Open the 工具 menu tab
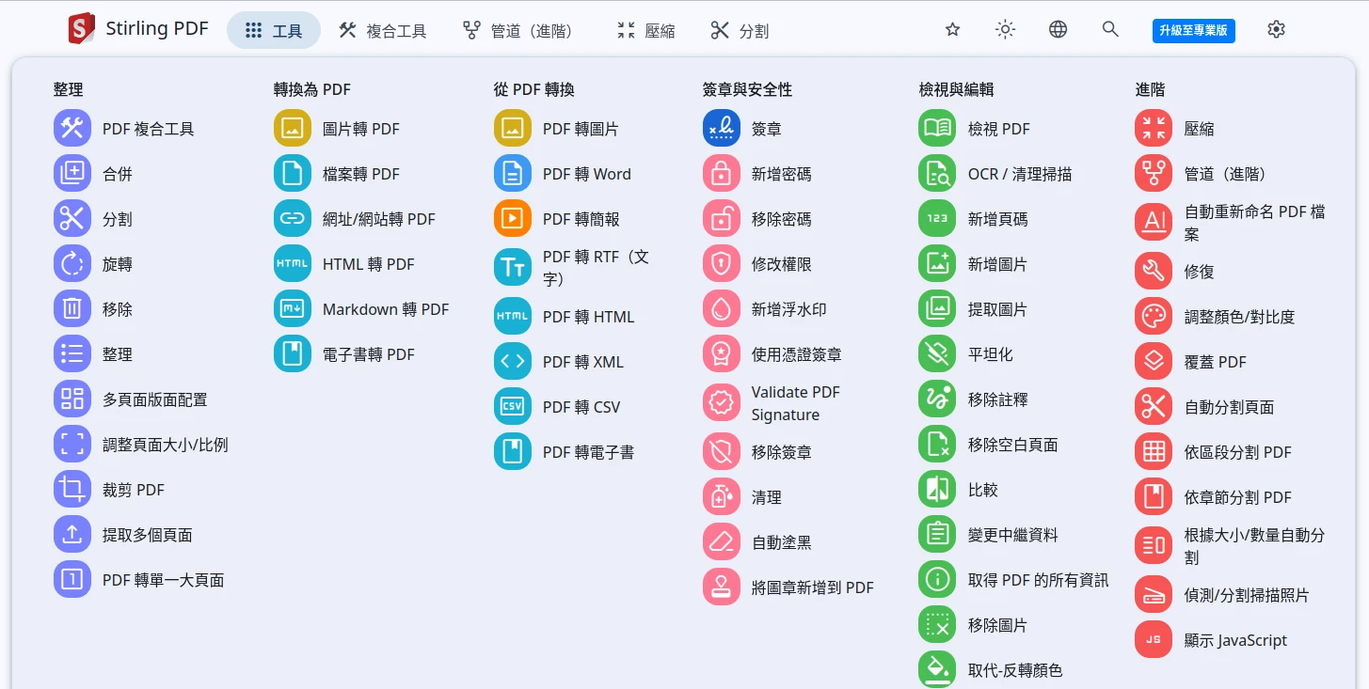The width and height of the screenshot is (1369, 689). [x=274, y=30]
